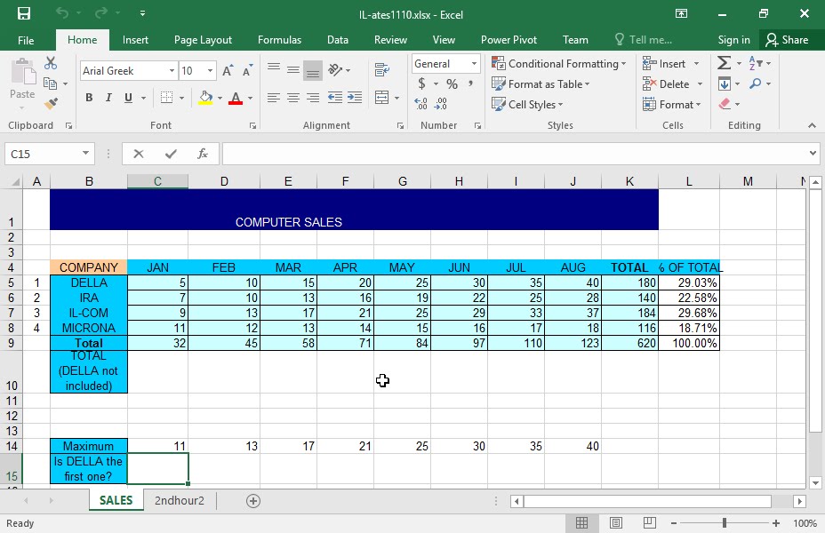The image size is (825, 533).
Task: Open the 2ndhour2 sheet tab
Action: point(179,500)
